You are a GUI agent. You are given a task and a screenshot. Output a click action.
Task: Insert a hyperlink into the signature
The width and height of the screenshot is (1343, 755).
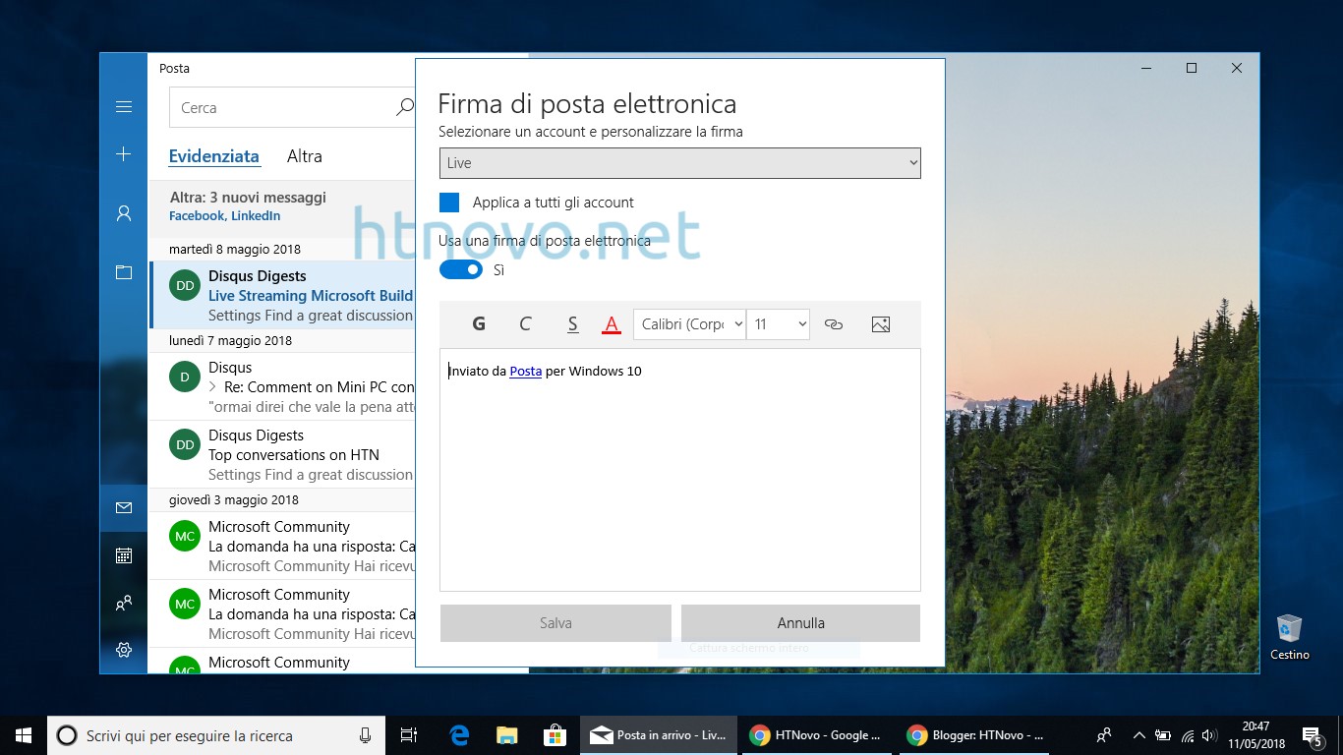point(834,323)
